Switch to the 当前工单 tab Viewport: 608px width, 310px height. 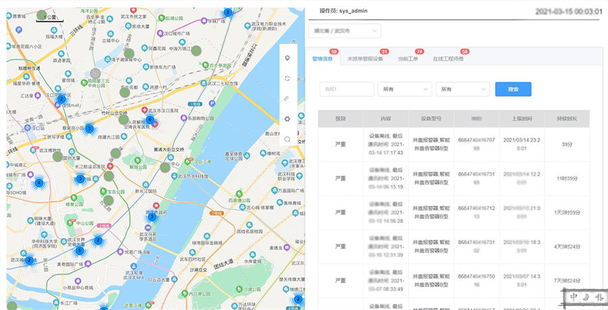[407, 59]
